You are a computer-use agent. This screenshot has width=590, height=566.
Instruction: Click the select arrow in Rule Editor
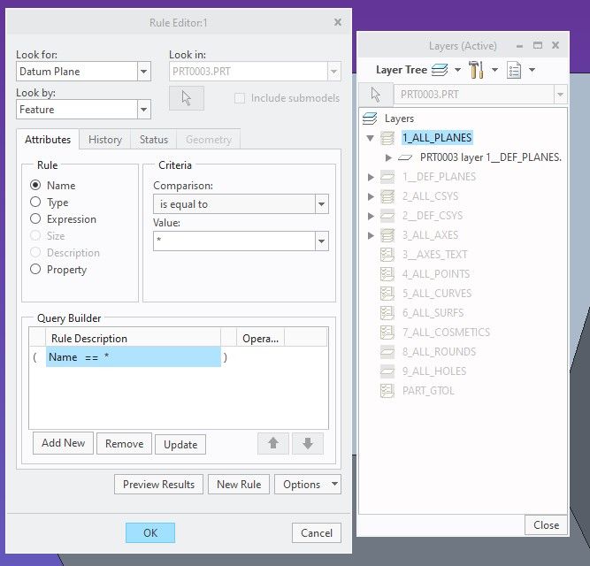(186, 98)
